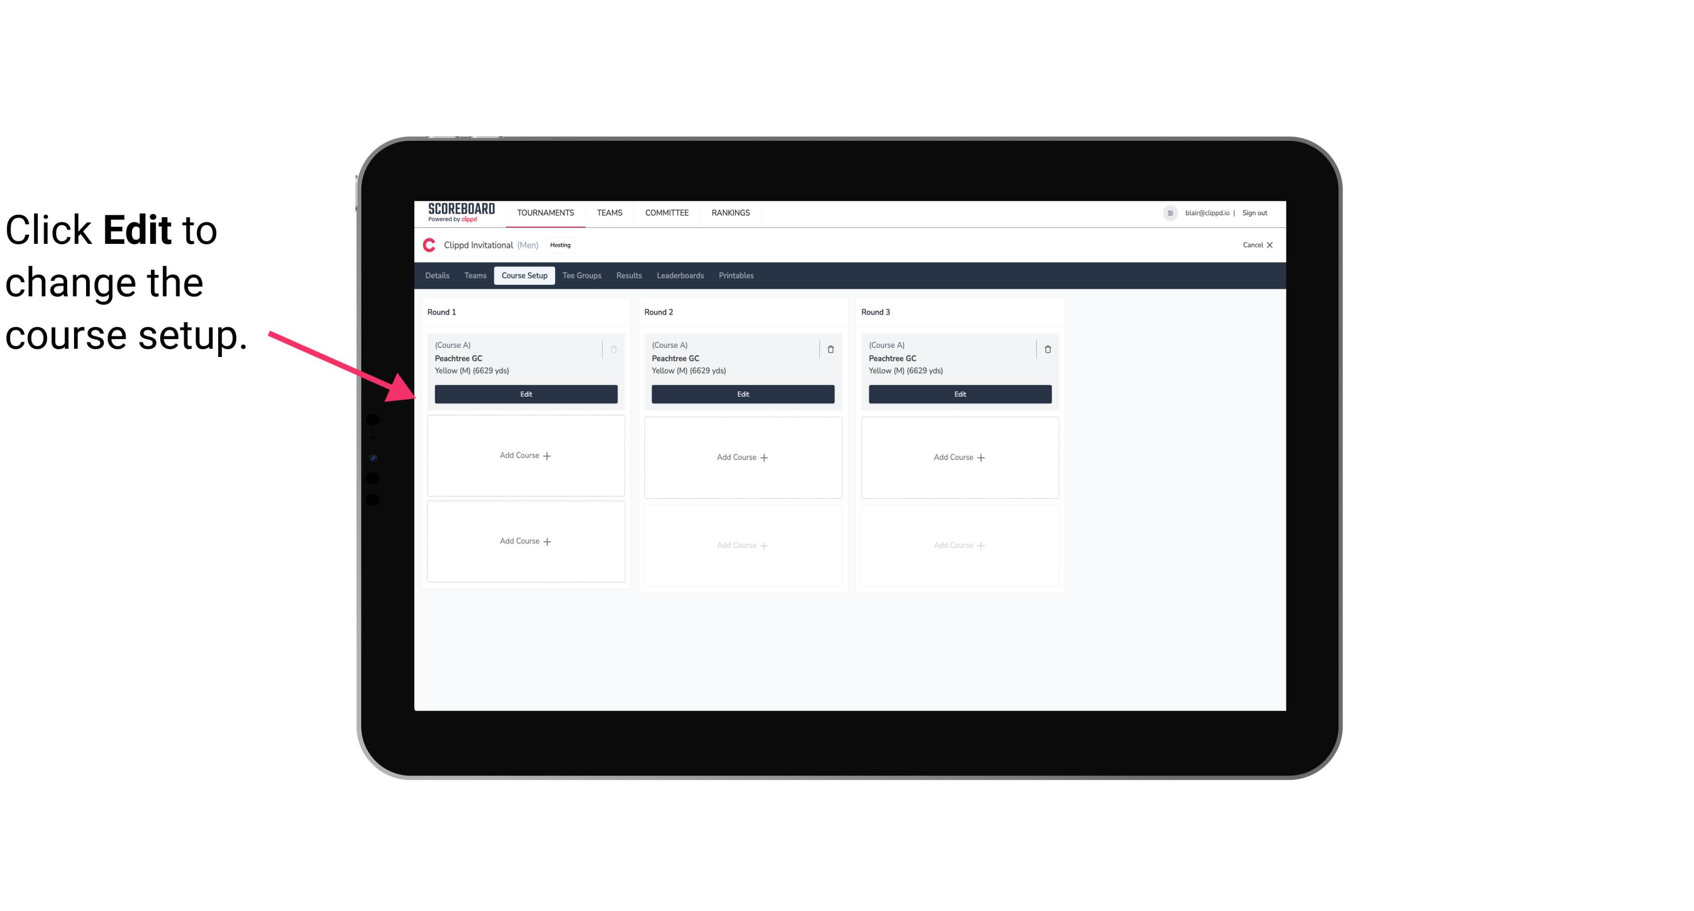Click the delete icon on Round 1 course
1694x911 pixels.
[x=614, y=349]
